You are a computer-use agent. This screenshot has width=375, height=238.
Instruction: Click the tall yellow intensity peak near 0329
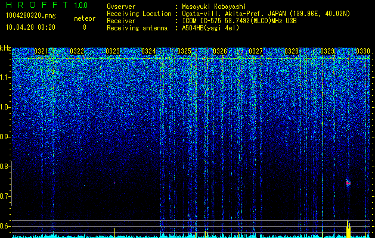click(348, 228)
